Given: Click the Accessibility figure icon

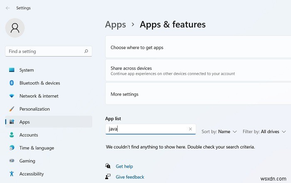Looking at the screenshot, I should 12,174.
